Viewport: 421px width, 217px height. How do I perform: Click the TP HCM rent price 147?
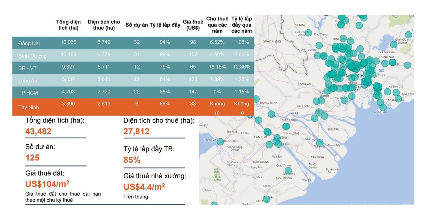(193, 92)
